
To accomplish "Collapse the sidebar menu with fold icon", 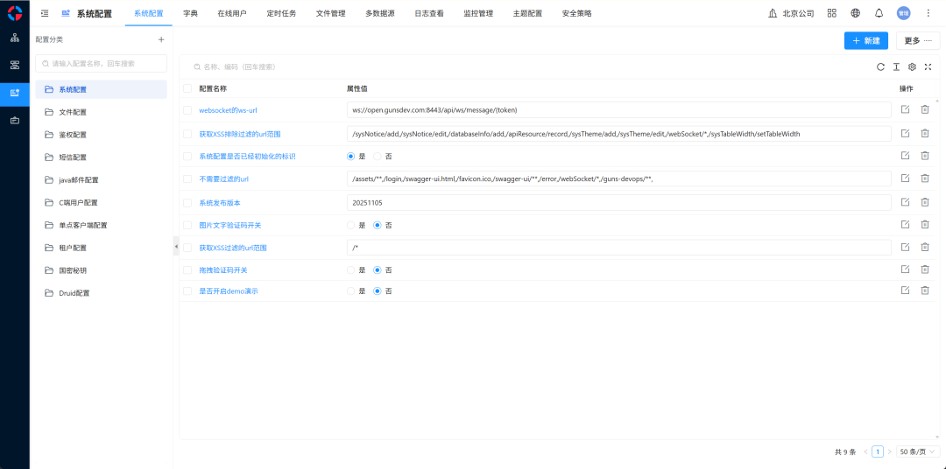I will 45,13.
